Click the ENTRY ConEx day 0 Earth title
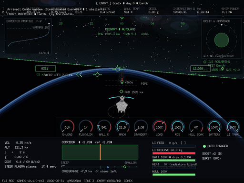 (x=122, y=3)
